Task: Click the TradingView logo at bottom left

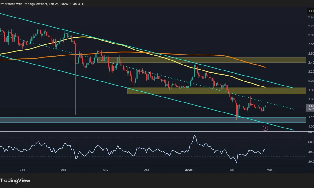Action: pos(15,180)
